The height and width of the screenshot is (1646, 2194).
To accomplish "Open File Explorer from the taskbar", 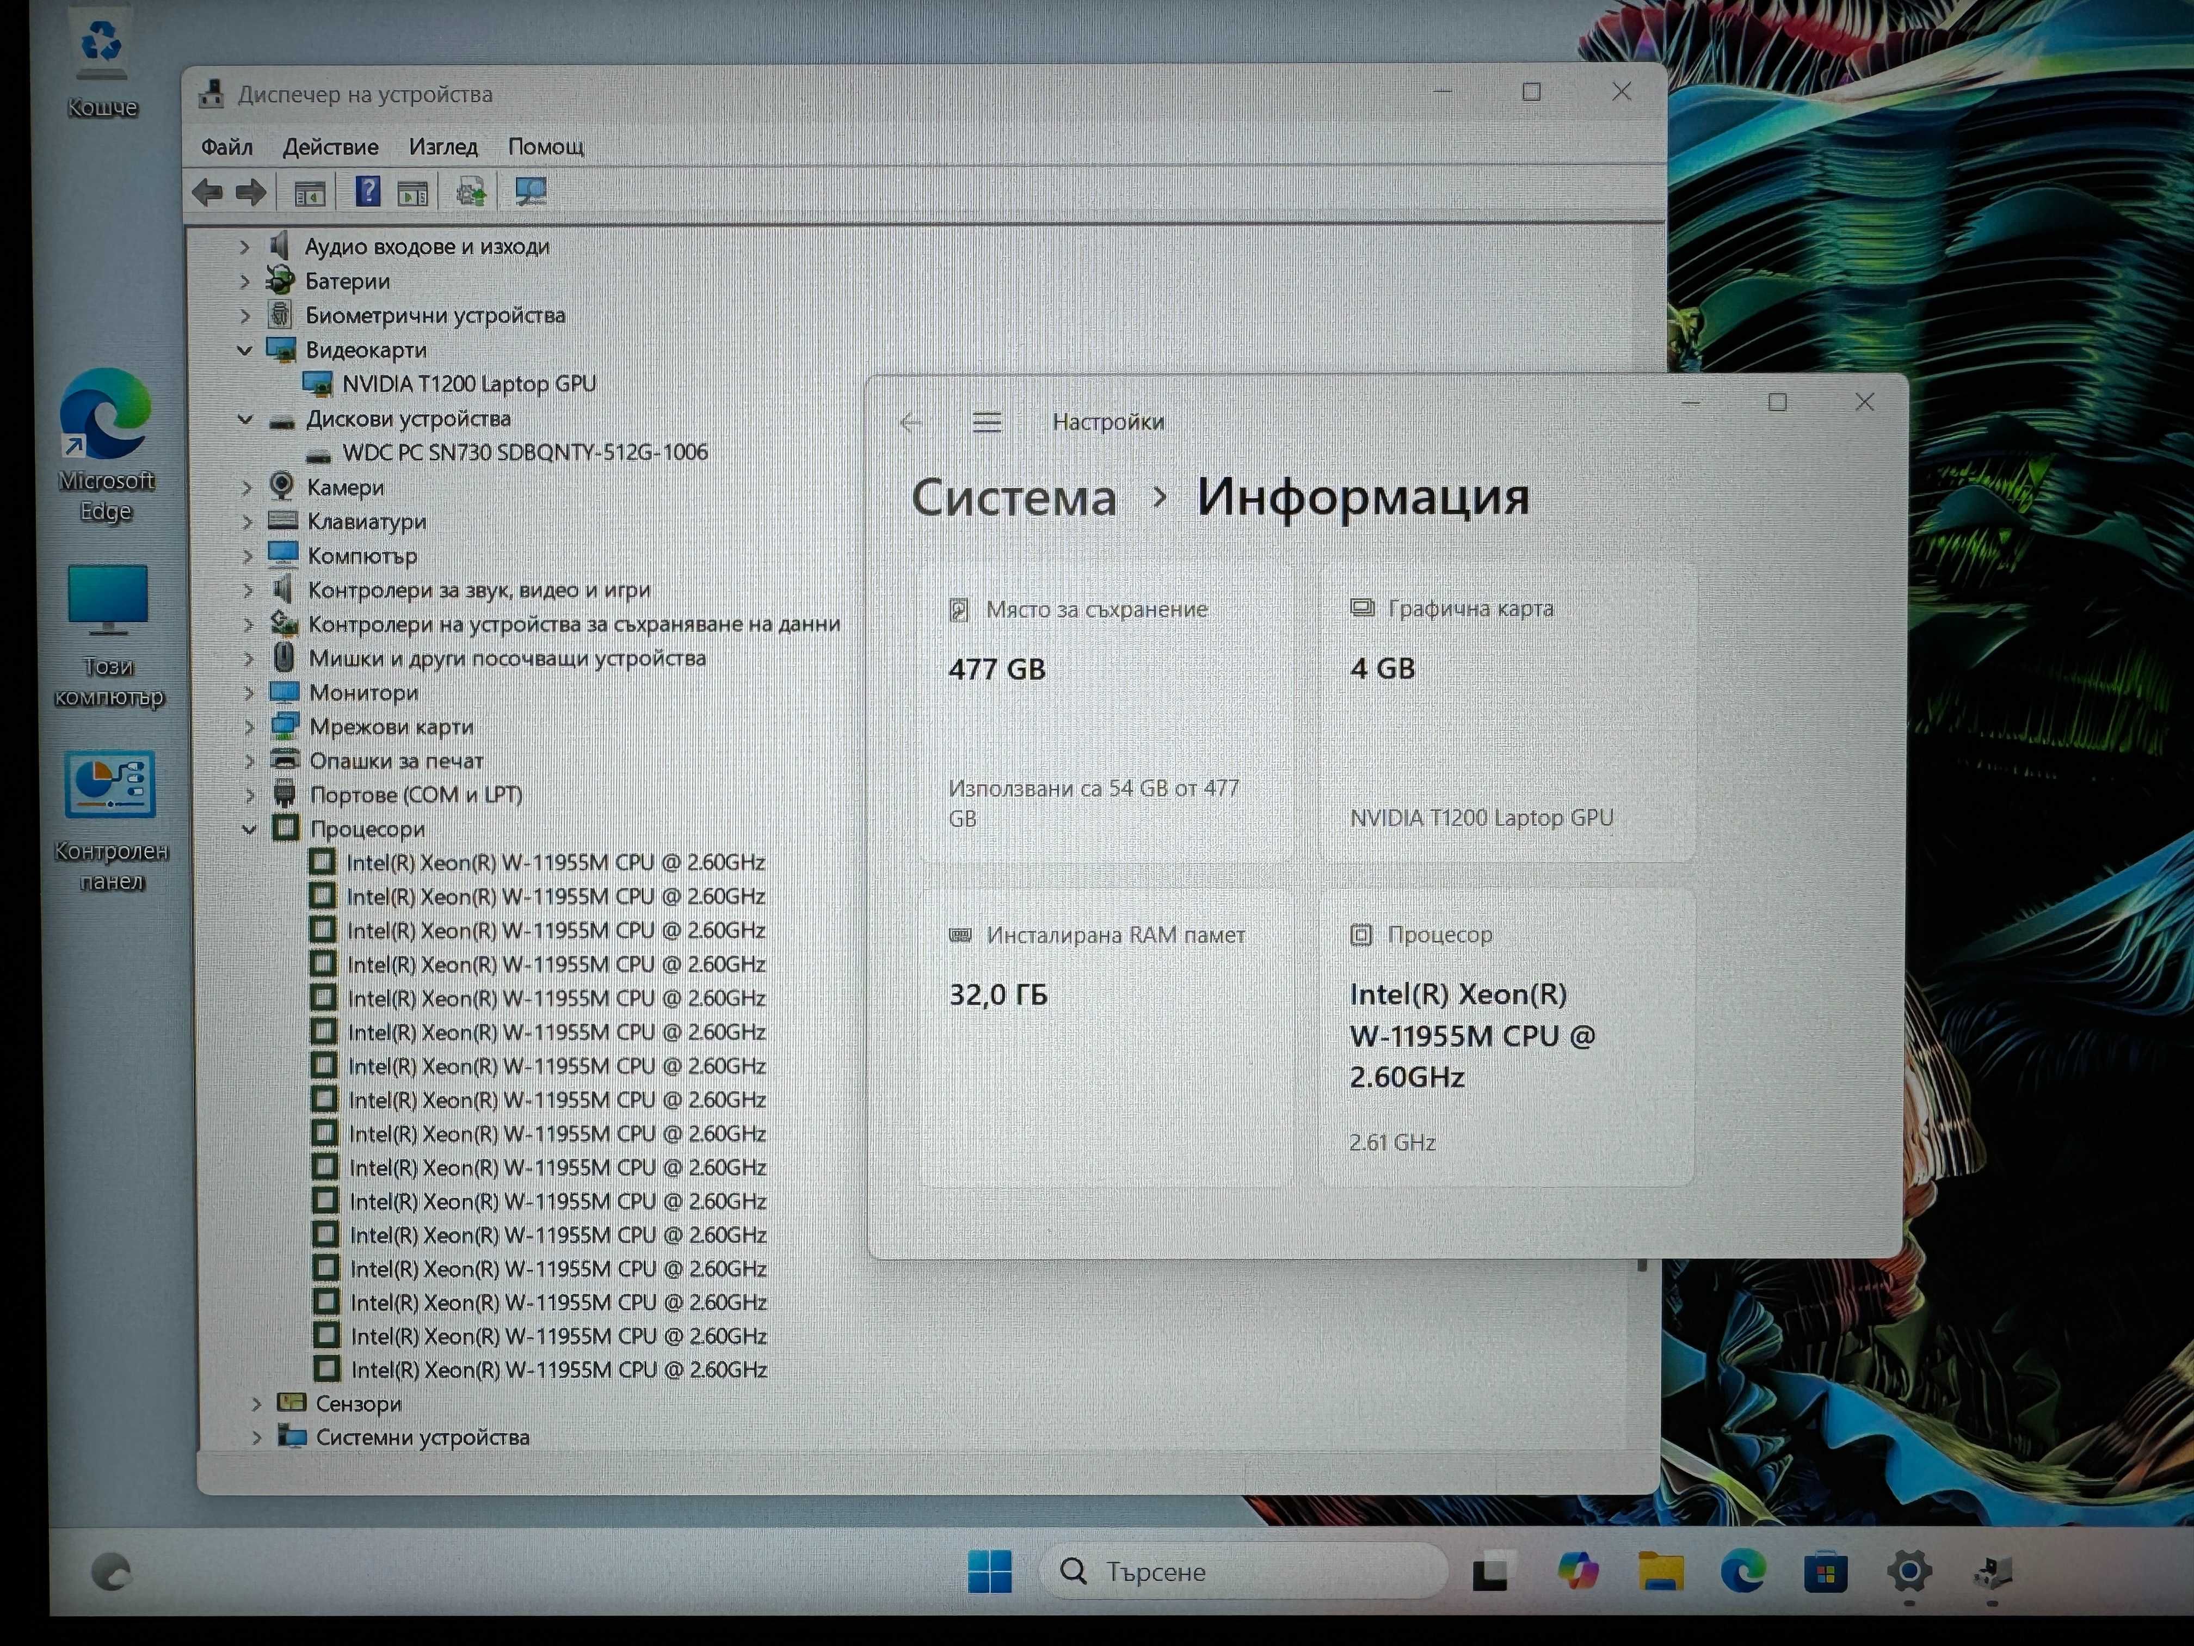I will pos(1660,1571).
